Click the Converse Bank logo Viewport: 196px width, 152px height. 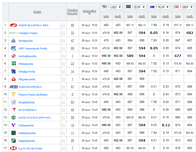[x=13, y=33]
